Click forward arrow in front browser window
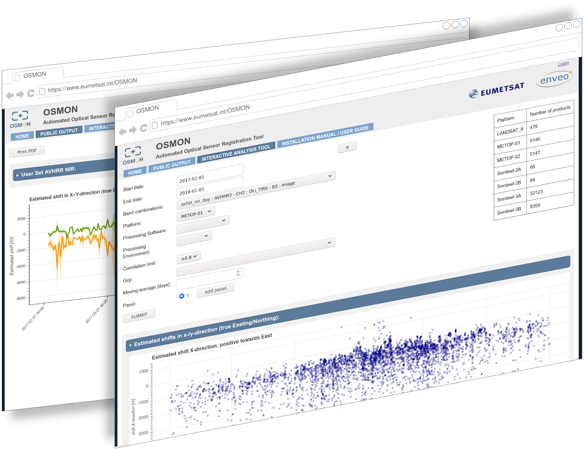The image size is (584, 449). click(x=133, y=130)
